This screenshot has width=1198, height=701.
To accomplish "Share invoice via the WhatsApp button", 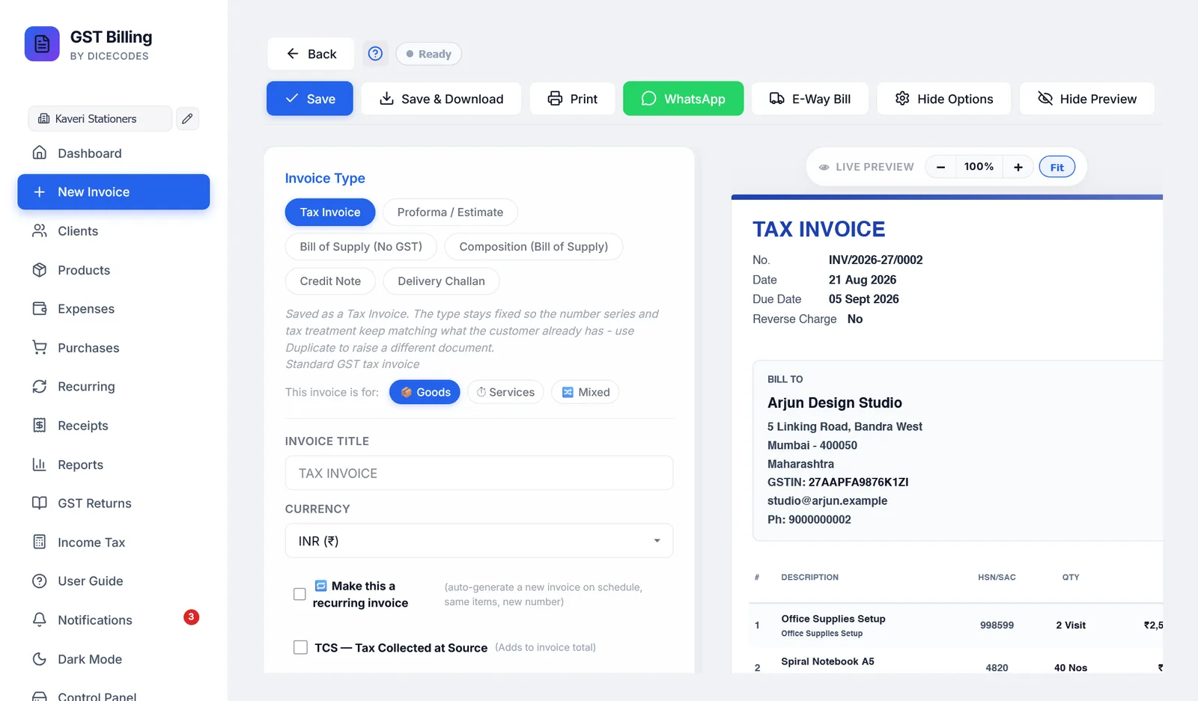I will (x=684, y=99).
